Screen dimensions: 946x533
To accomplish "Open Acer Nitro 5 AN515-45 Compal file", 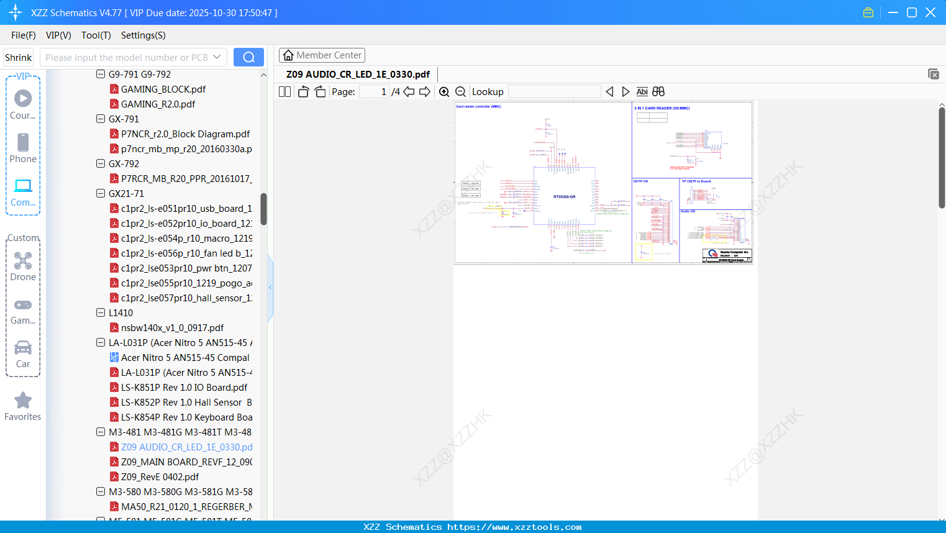I will 185,357.
